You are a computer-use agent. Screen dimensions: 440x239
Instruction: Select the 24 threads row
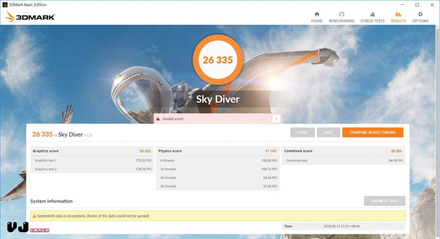click(x=218, y=169)
